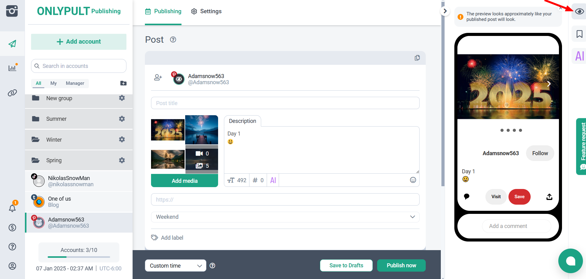This screenshot has height=279, width=586.
Task: Collapse the preview panel with chevron
Action: coord(445,11)
